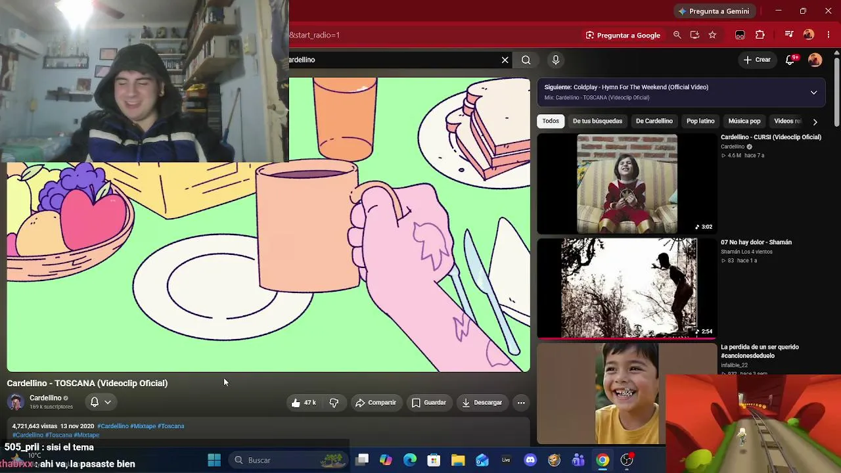841x473 pixels.
Task: Open Chrome zoom magnifier icon in address bar
Action: (677, 35)
